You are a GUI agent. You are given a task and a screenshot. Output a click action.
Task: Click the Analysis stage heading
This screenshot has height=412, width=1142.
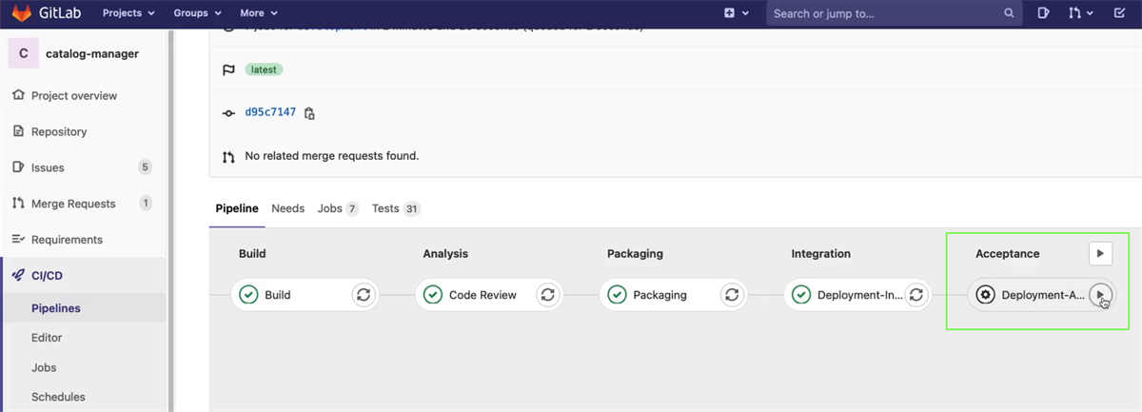(445, 254)
